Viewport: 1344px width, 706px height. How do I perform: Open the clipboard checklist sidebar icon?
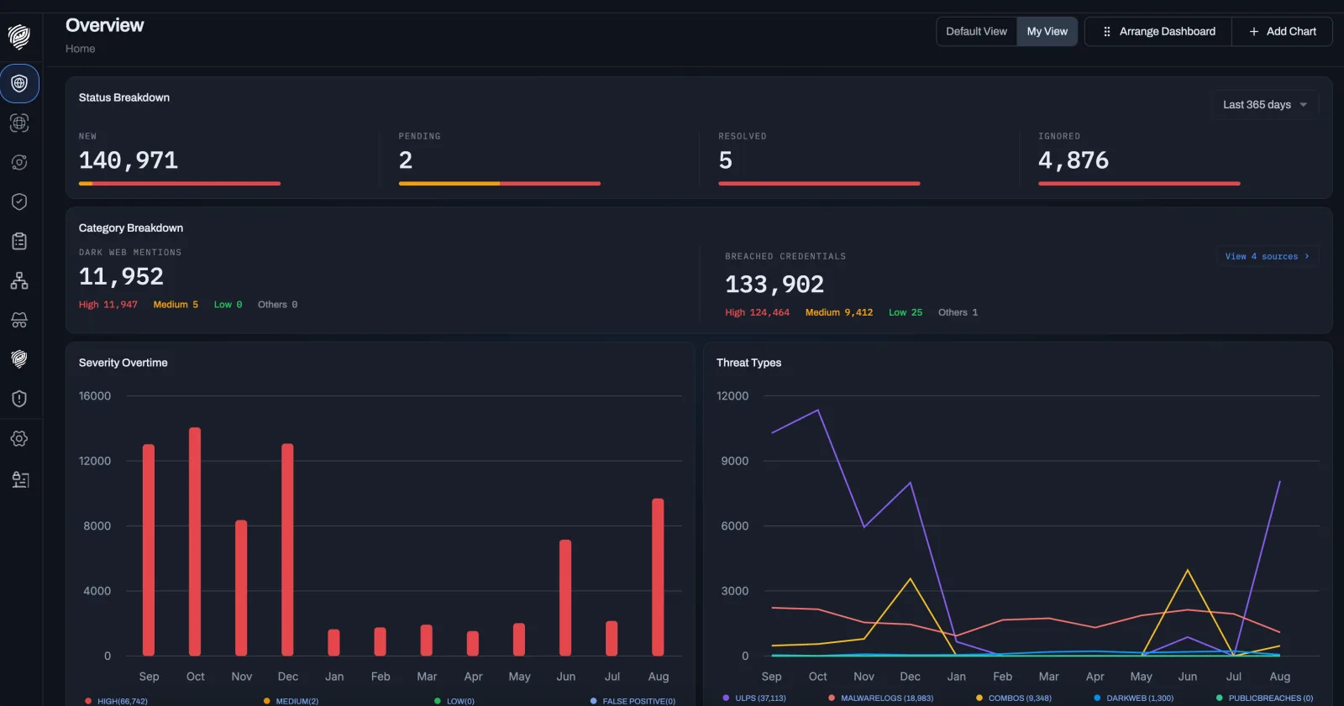(19, 241)
